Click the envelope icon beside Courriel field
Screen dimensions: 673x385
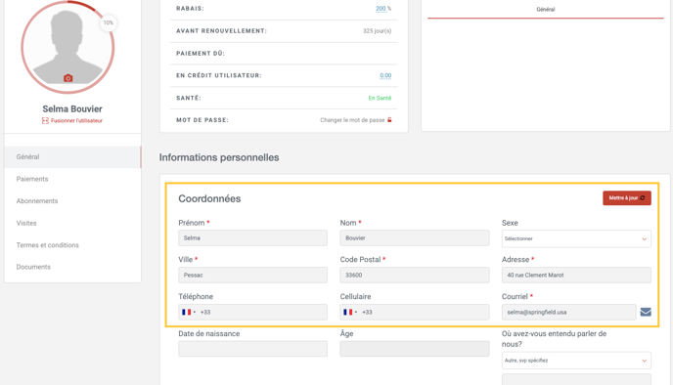pos(646,312)
